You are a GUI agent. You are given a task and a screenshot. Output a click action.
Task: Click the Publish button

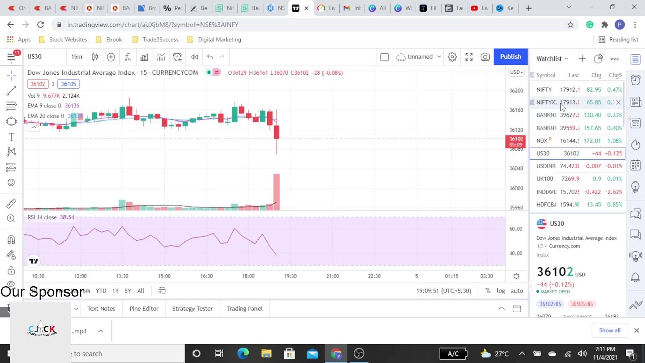[510, 57]
